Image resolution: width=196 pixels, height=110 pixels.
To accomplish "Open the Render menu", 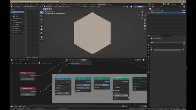I will click(x=21, y=4).
